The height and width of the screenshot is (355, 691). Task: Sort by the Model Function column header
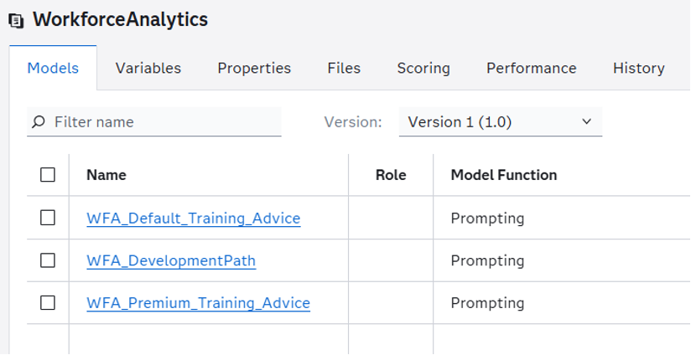[504, 175]
